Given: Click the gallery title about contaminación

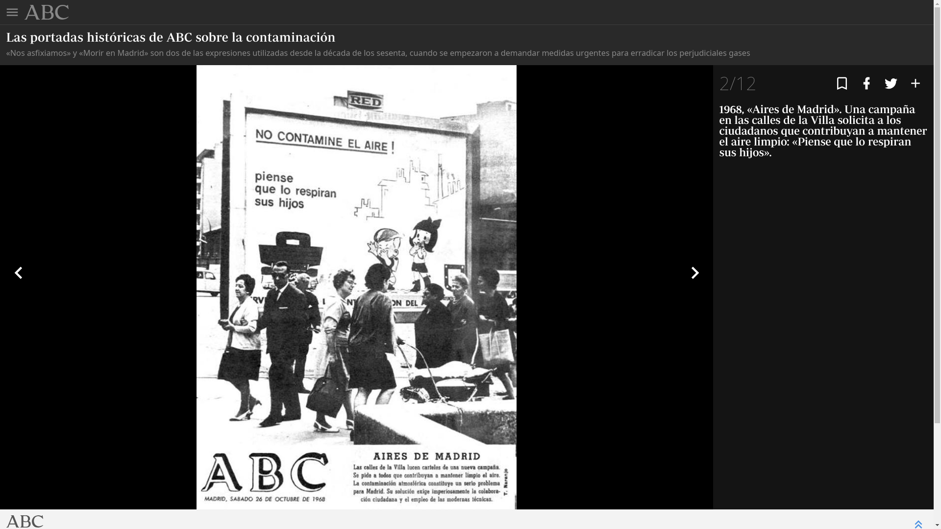Looking at the screenshot, I should [171, 37].
